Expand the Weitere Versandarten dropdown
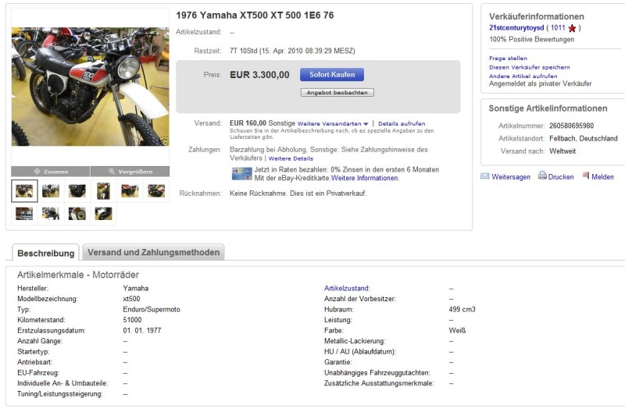Viewport: 625px width, 412px height. click(366, 124)
